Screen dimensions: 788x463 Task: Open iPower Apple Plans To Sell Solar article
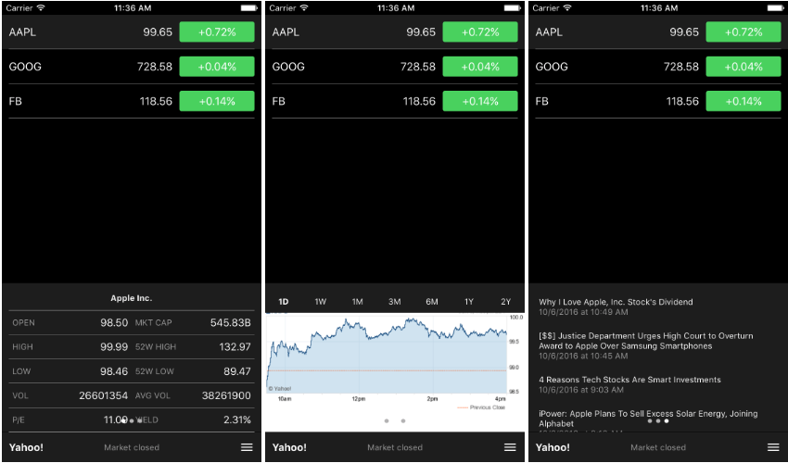pos(648,419)
